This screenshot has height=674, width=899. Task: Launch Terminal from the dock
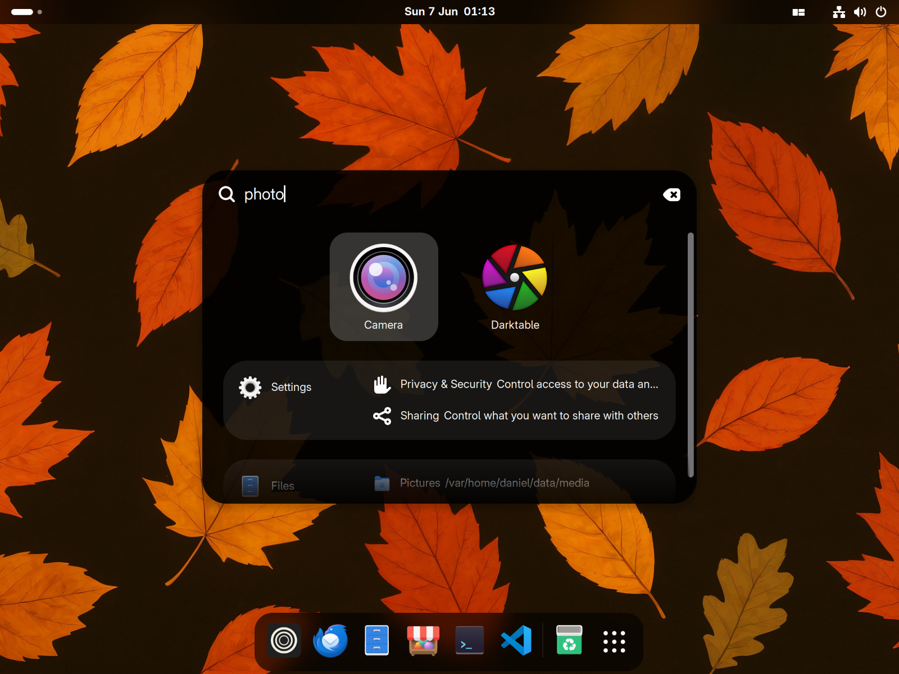(470, 640)
